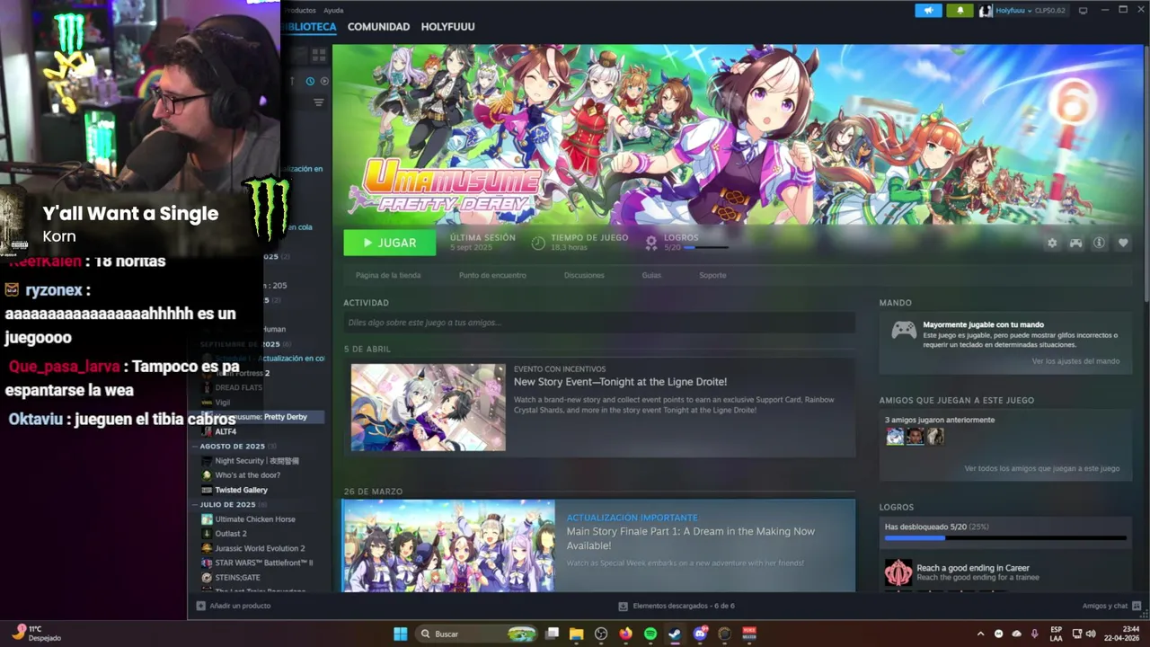The image size is (1150, 647).
Task: Click the Steam announcements megaphone button
Action: point(928,10)
